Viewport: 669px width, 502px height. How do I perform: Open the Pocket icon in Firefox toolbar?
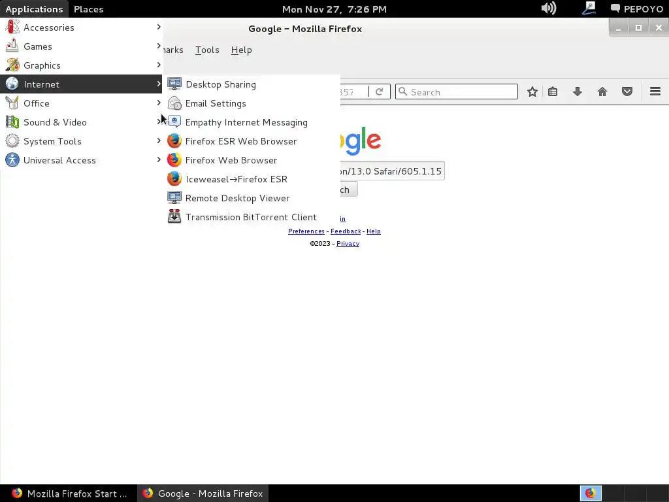(x=627, y=92)
